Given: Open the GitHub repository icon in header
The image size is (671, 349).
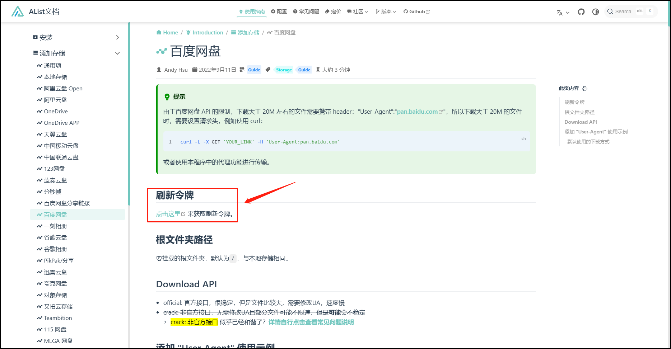Looking at the screenshot, I should tap(581, 12).
